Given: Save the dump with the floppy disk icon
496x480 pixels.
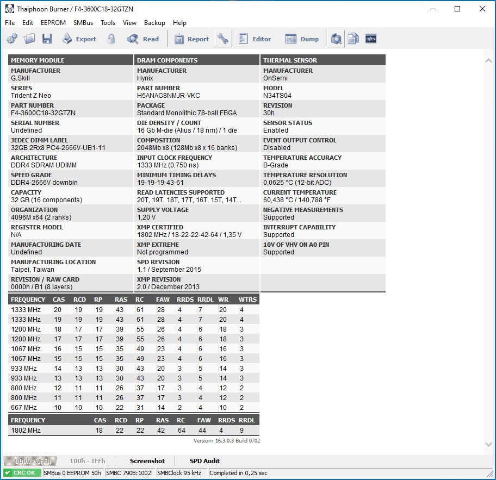Looking at the screenshot, I should (x=47, y=39).
